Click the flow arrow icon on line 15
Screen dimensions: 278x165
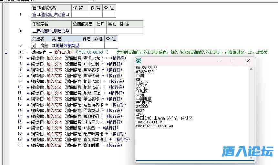coord(28,117)
